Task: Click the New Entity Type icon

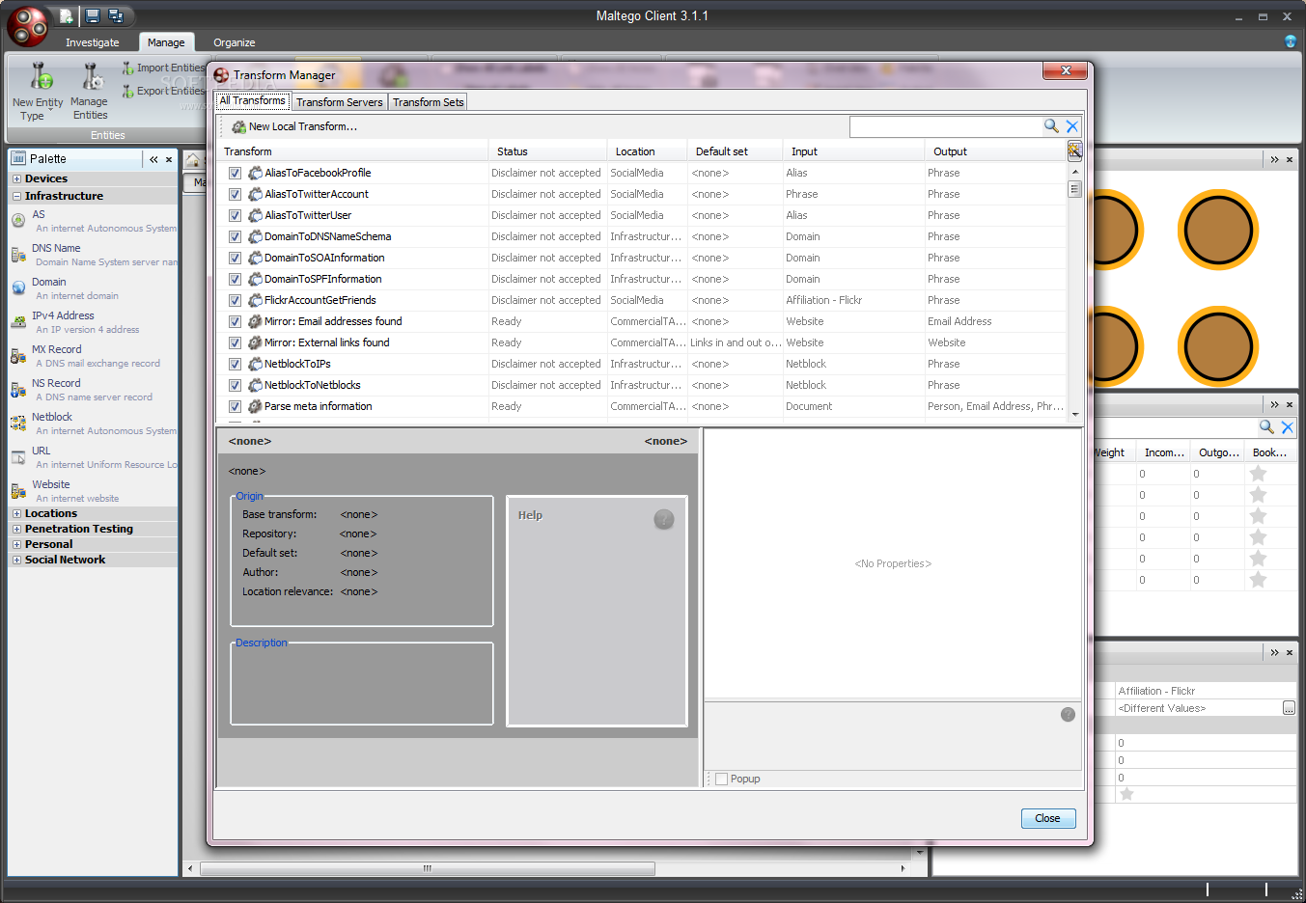Action: pos(40,77)
